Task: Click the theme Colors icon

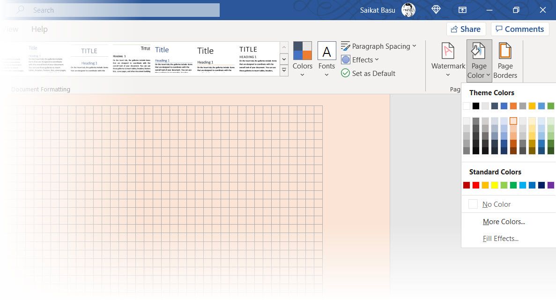Action: 302,52
